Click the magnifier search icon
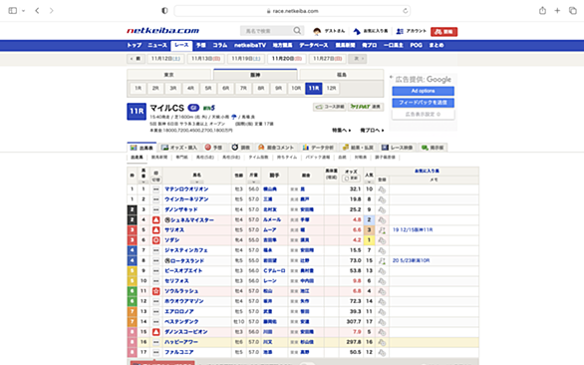Image resolution: width=584 pixels, height=365 pixels. coord(297,31)
